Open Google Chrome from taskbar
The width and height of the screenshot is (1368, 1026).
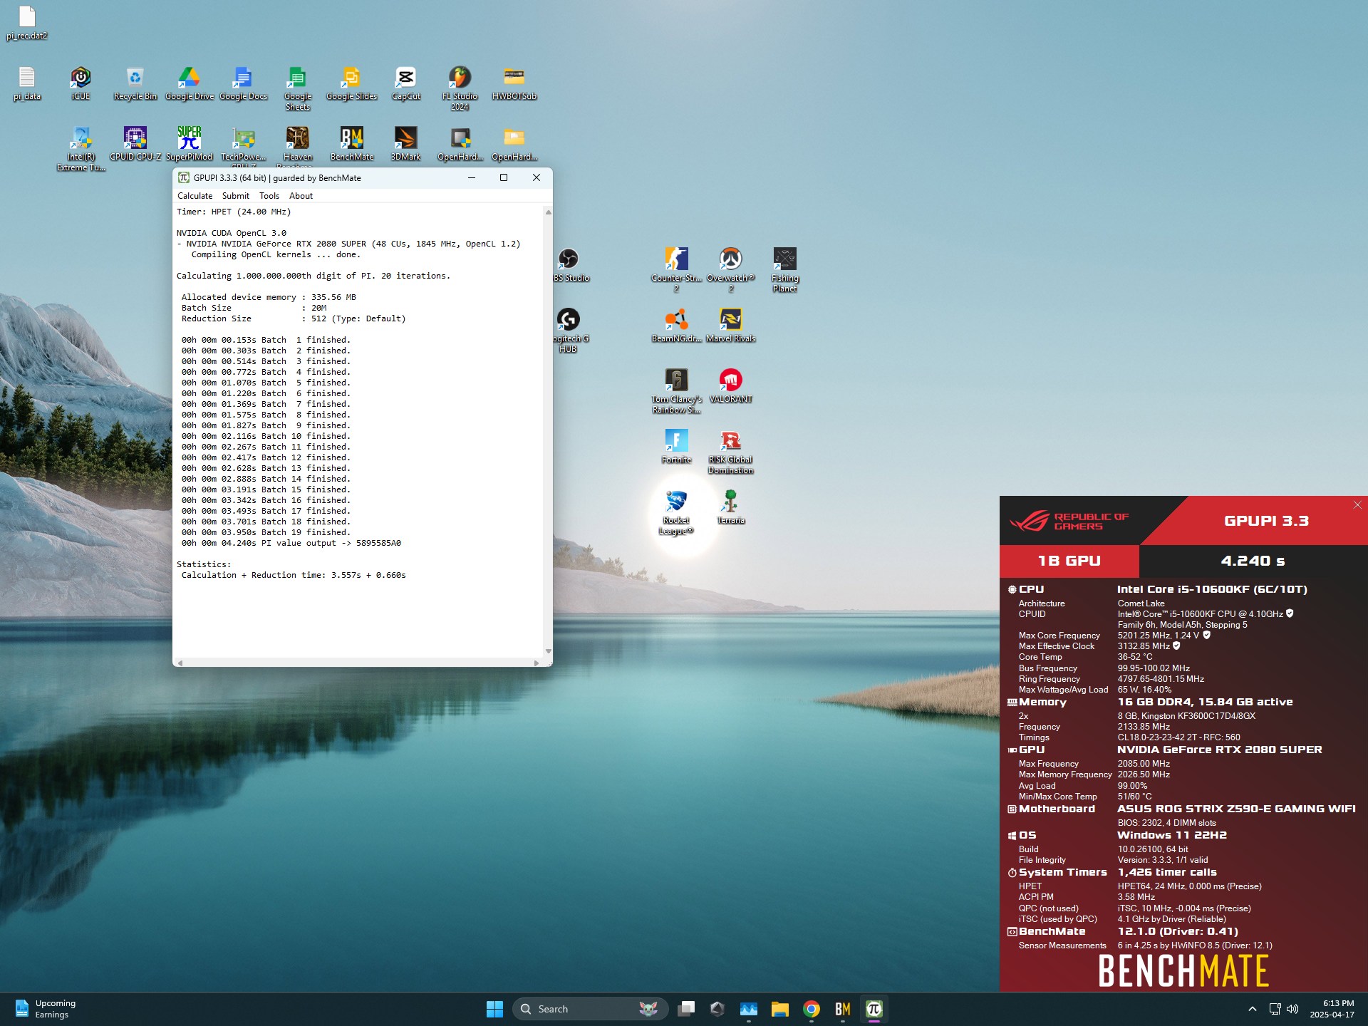(812, 1009)
